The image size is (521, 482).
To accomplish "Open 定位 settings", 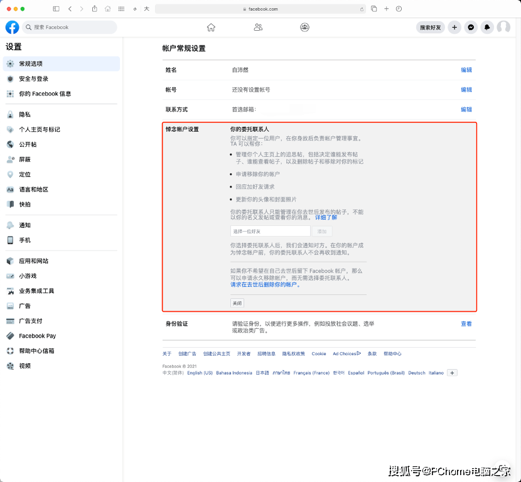I will coord(61,174).
